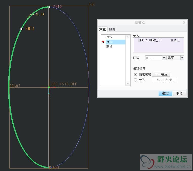Open the offset value dropdown arrow
The image size is (193, 171).
(164, 58)
